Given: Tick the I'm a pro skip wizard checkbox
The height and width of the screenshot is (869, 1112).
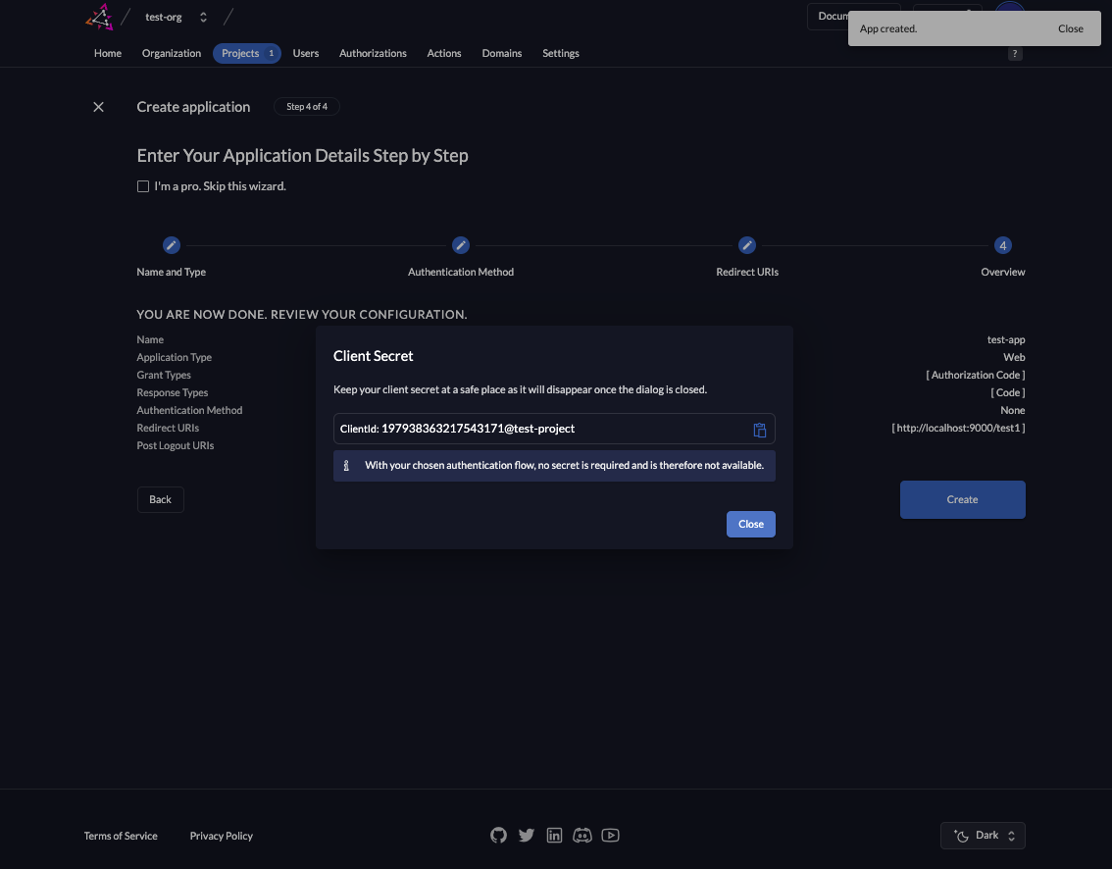Looking at the screenshot, I should tap(143, 186).
